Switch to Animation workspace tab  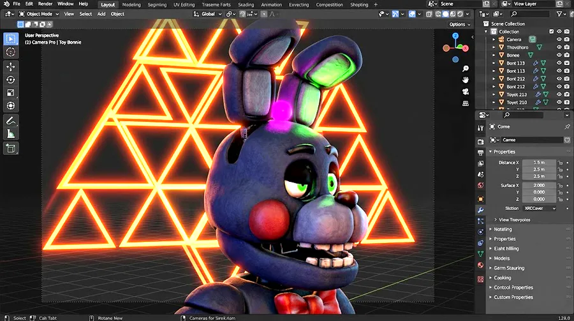pyautogui.click(x=271, y=4)
